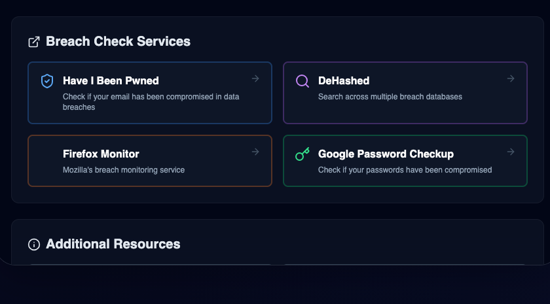Click the magnifier icon next to DeHashed
The width and height of the screenshot is (550, 304).
pyautogui.click(x=302, y=81)
